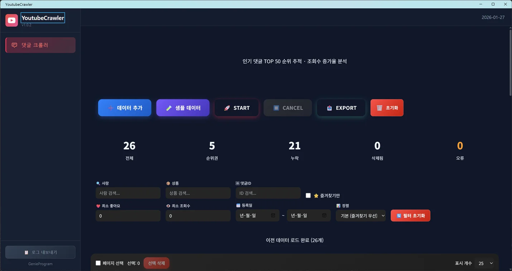Click the EXPORT mailbox icon
The image size is (512, 271).
[x=329, y=108]
